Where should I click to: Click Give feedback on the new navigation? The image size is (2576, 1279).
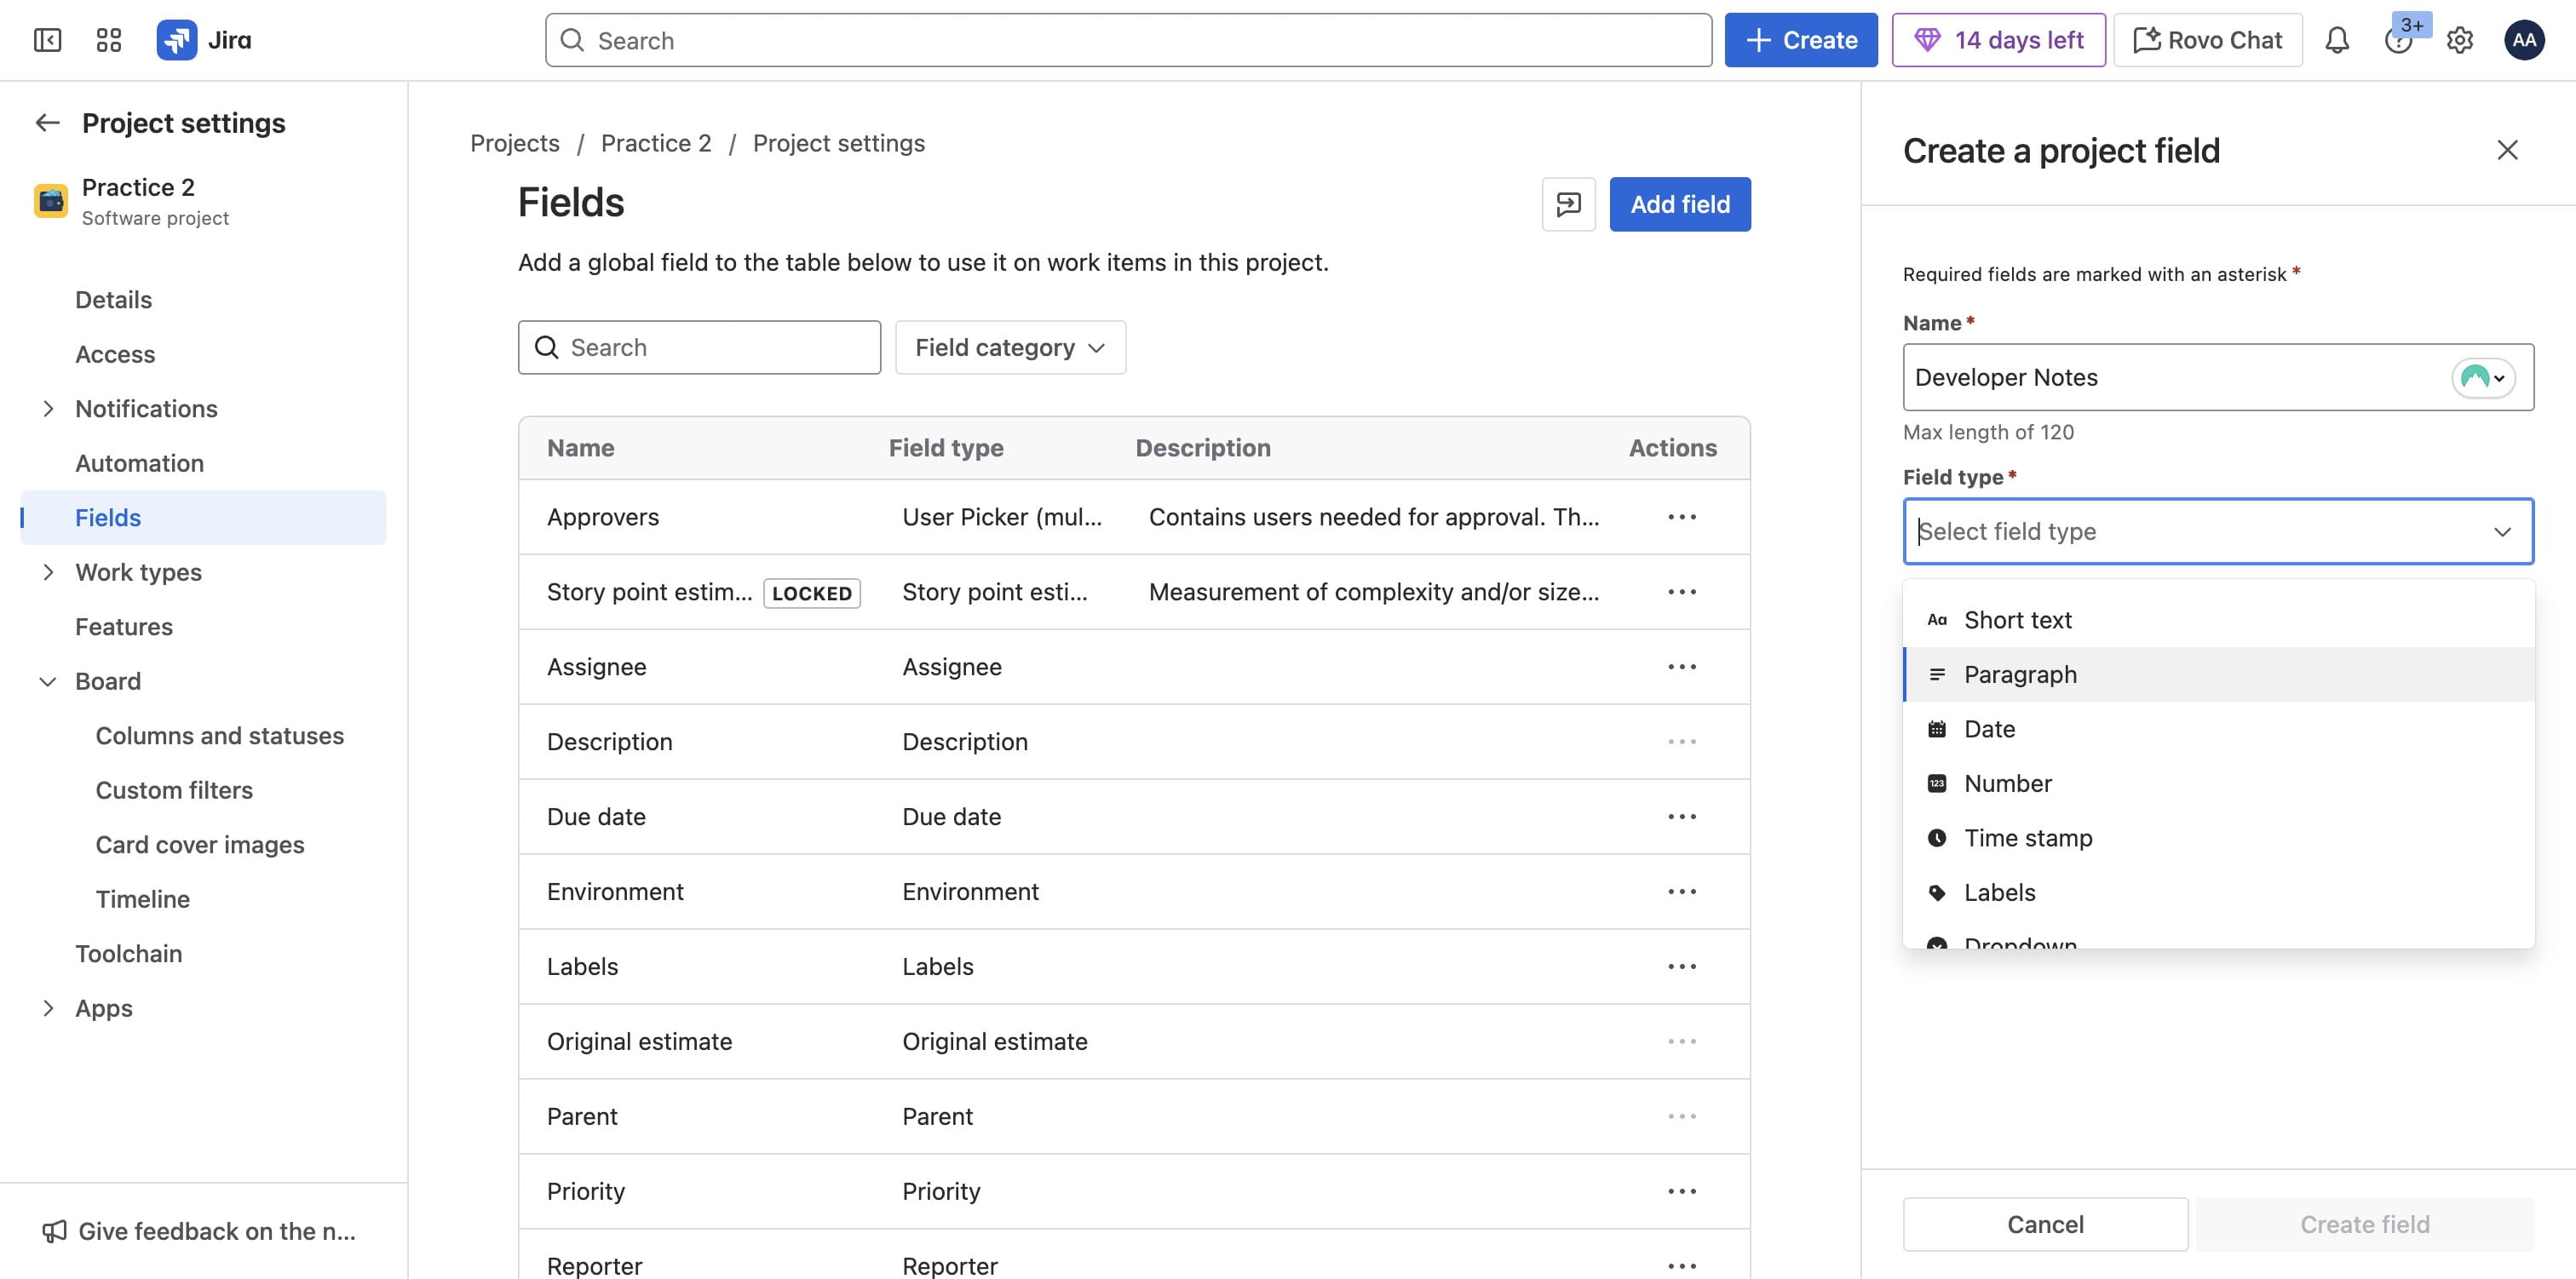pyautogui.click(x=198, y=1231)
